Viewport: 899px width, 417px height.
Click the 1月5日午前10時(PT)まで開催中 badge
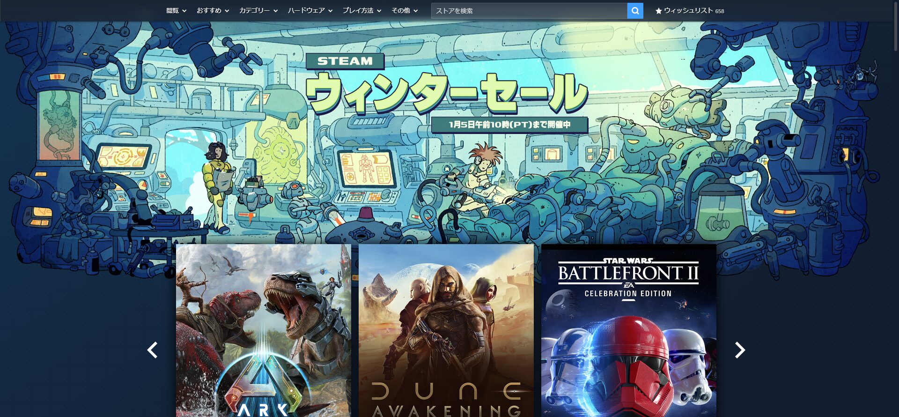click(509, 125)
